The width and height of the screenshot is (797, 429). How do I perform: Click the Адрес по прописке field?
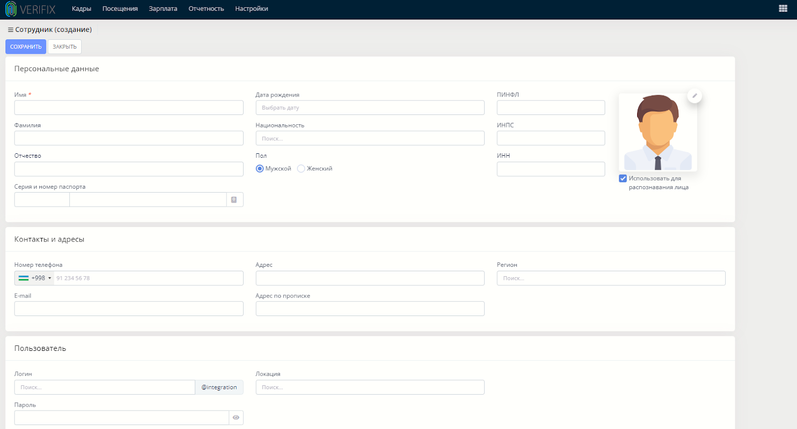coord(370,309)
